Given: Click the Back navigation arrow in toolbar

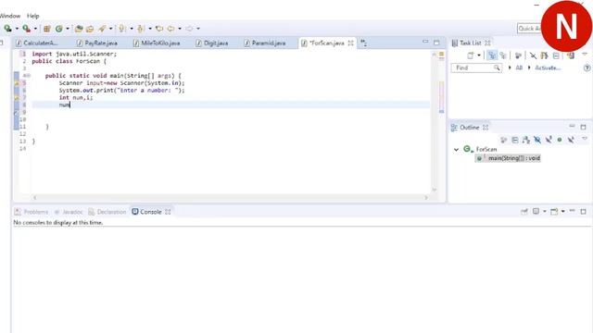Looking at the screenshot, I should [x=170, y=29].
